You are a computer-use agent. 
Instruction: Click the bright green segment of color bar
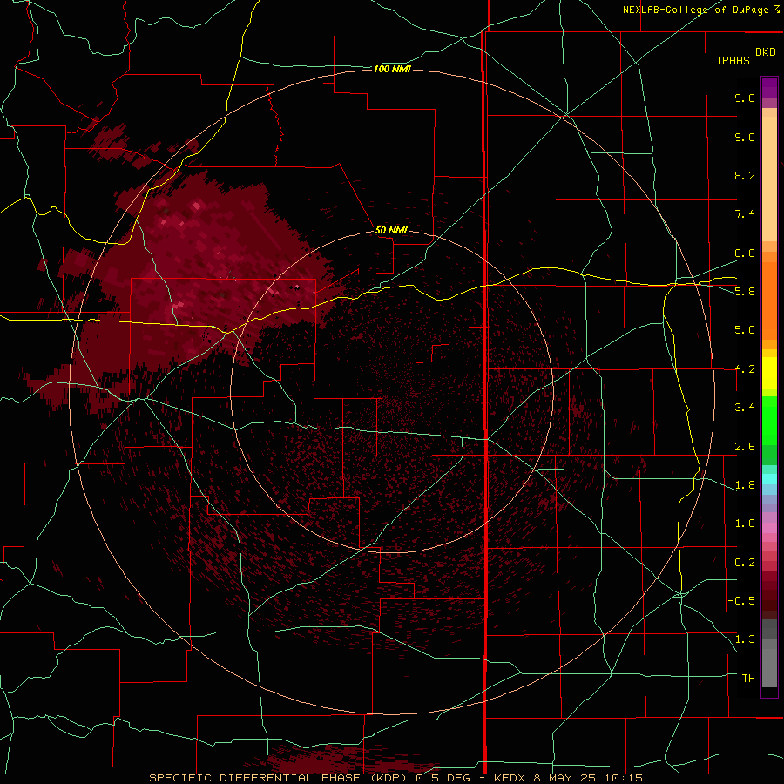(x=769, y=422)
